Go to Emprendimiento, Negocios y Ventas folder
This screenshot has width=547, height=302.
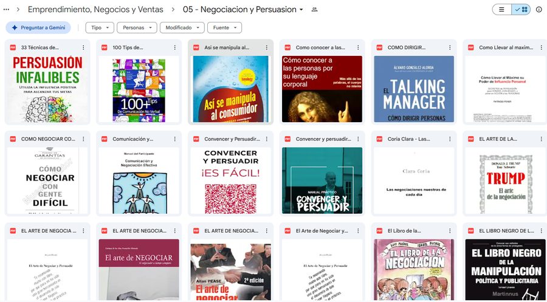(95, 10)
